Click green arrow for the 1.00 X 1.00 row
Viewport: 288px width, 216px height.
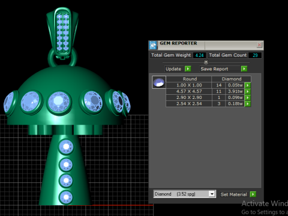coord(248,85)
